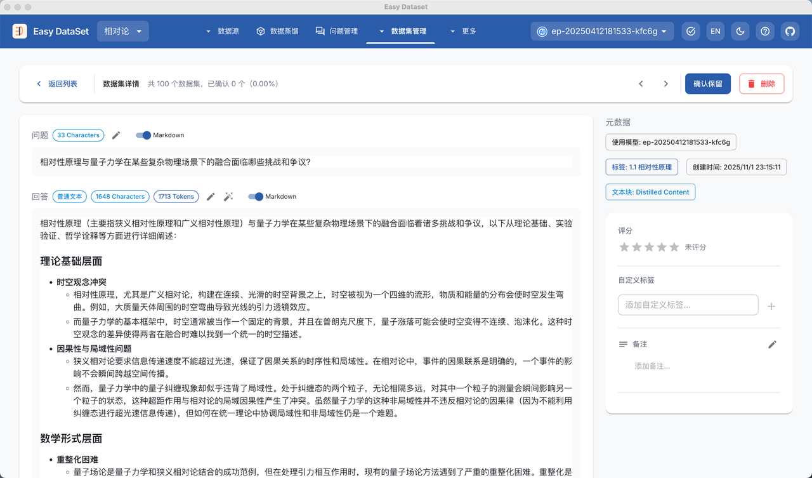Go to 数据蒸馏 tab

[x=277, y=31]
